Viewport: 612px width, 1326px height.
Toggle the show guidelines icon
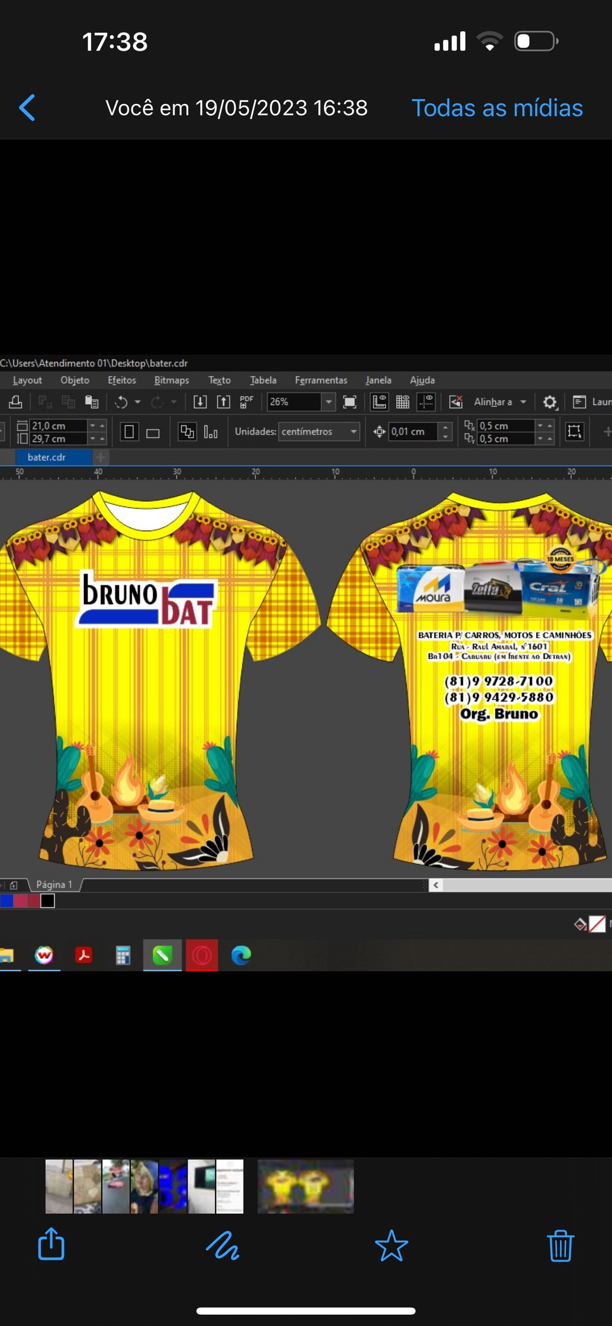(426, 402)
